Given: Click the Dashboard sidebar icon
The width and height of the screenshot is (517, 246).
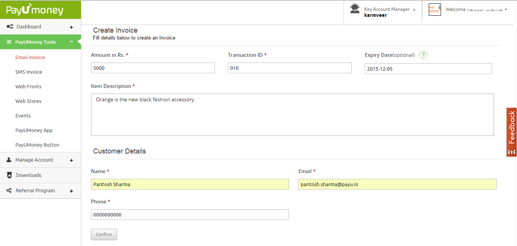Looking at the screenshot, I should [10, 26].
